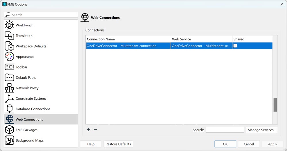Click the Apply button
287x151 pixels.
tap(272, 144)
